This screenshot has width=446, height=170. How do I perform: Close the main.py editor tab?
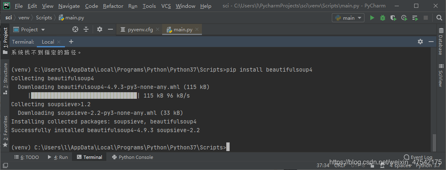click(x=197, y=30)
